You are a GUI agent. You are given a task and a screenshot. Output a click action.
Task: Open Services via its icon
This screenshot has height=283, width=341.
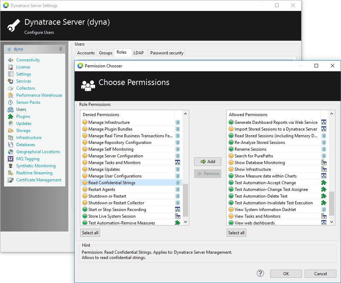point(11,81)
